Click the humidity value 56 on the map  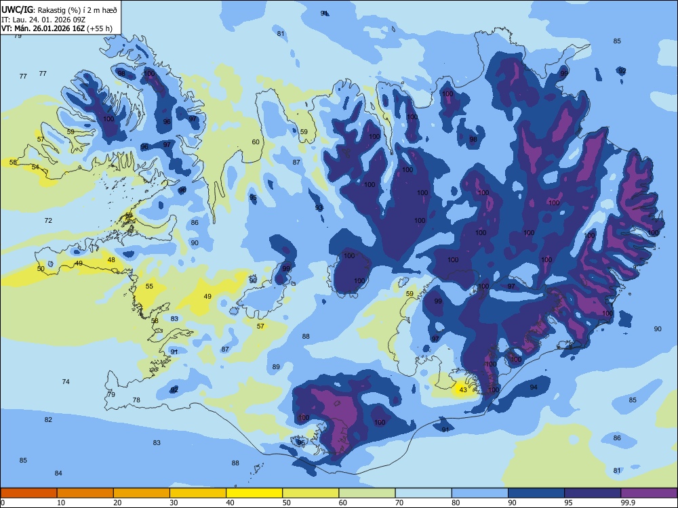(13, 163)
